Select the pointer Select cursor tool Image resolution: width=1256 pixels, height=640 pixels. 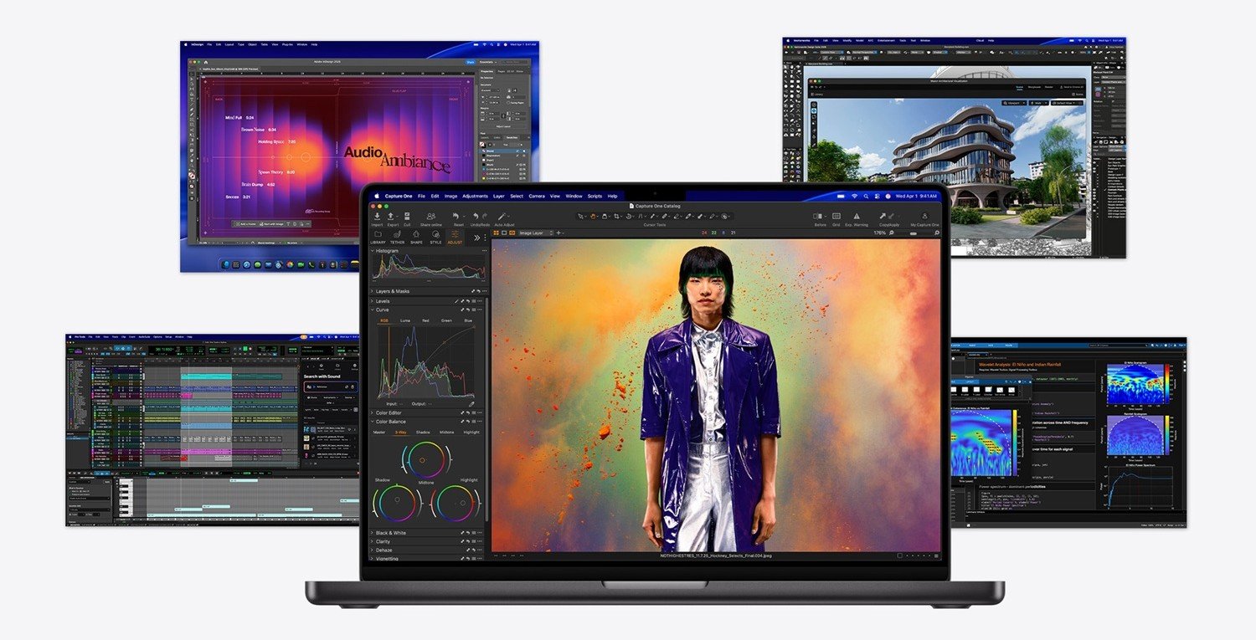[581, 216]
